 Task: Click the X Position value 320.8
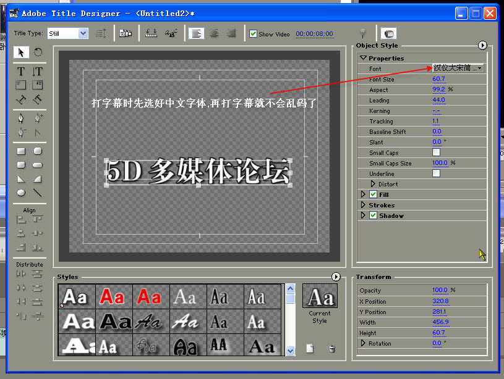click(x=441, y=301)
